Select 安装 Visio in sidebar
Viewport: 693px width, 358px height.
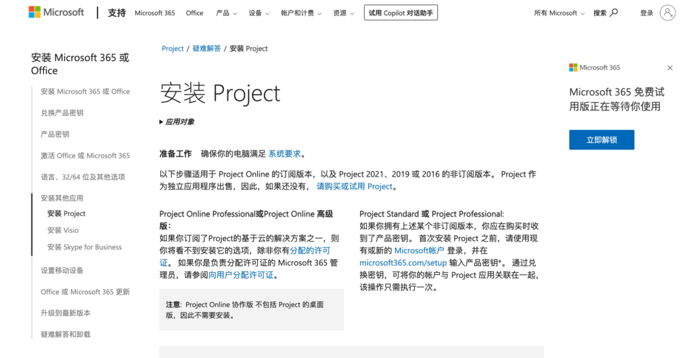click(63, 230)
